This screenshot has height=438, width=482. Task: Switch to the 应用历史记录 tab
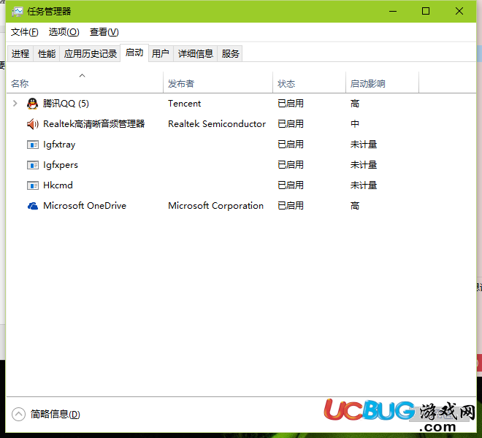pos(90,53)
